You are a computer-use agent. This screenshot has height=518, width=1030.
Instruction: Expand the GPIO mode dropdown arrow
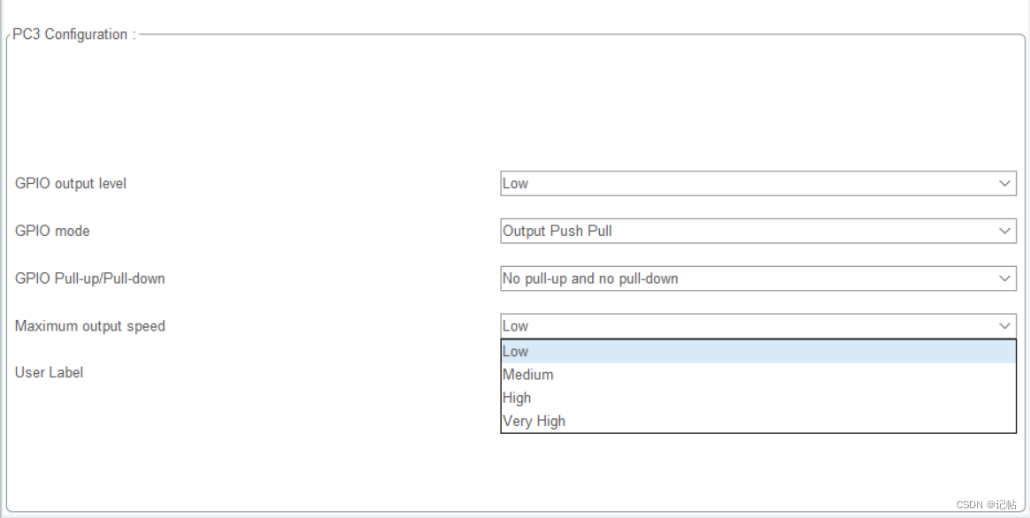(x=1004, y=232)
